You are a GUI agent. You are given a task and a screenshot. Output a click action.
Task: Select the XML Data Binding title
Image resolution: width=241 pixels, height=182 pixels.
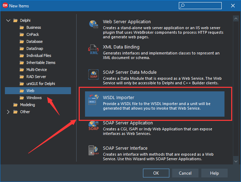click(x=121, y=47)
